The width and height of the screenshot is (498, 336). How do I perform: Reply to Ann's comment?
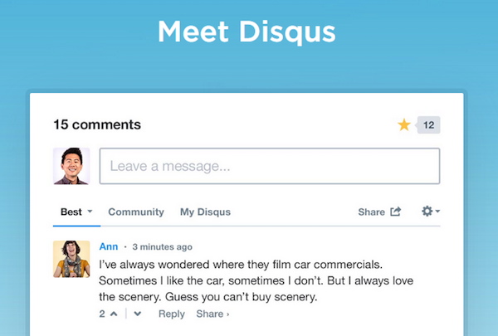point(172,314)
